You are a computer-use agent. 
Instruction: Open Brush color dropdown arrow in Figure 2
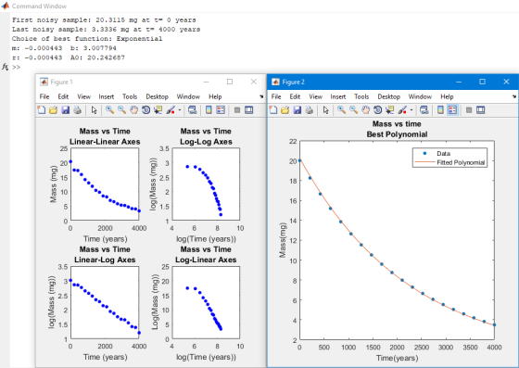[x=411, y=110]
